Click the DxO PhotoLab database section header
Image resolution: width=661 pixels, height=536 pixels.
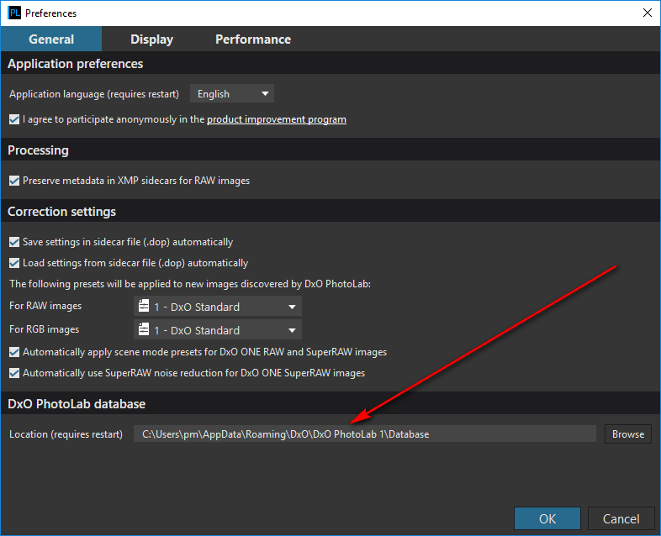pyautogui.click(x=77, y=404)
